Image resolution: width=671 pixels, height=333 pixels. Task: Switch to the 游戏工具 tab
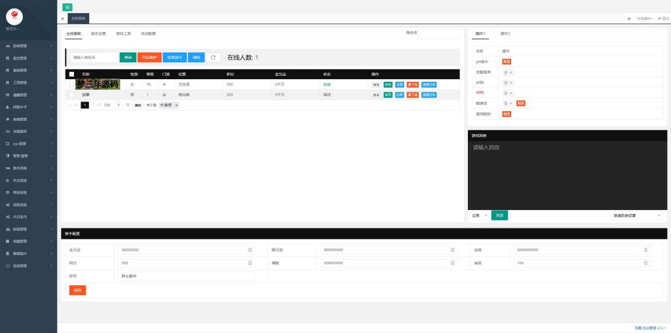coord(123,33)
